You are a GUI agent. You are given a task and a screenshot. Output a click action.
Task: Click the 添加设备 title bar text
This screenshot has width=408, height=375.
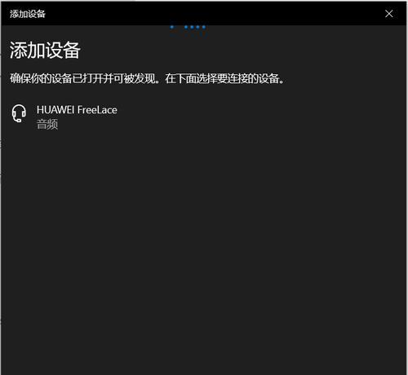pyautogui.click(x=28, y=14)
